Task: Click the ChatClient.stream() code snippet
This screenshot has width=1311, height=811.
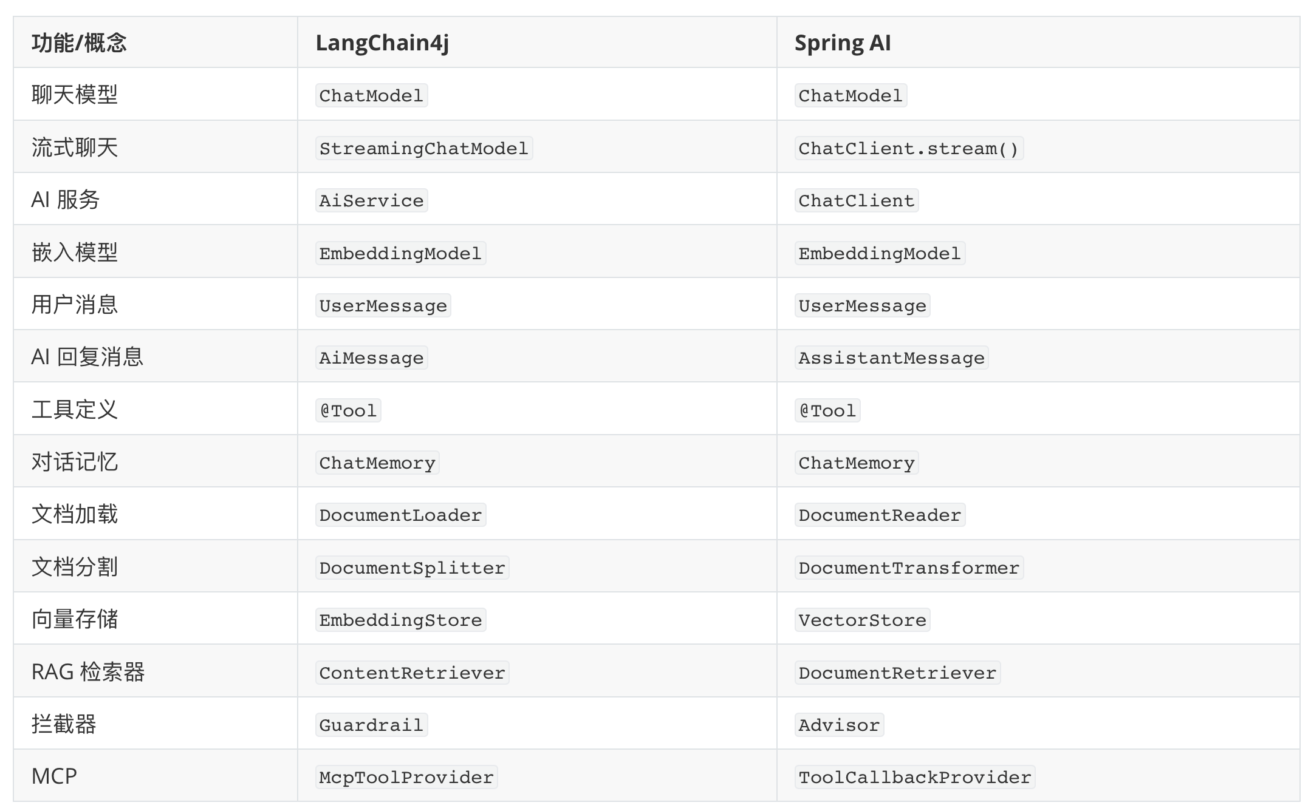Action: click(908, 149)
